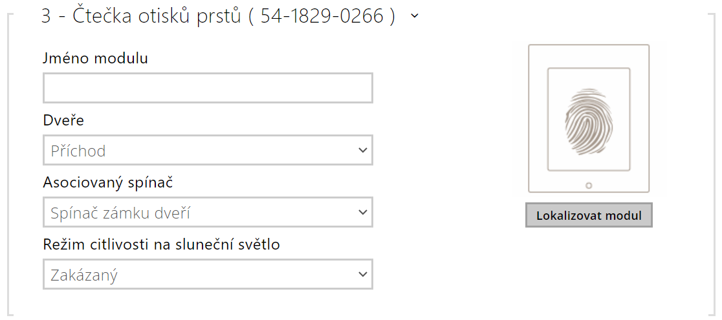Click the arrow of the Příchod combo box
Image resolution: width=722 pixels, height=320 pixels.
(362, 151)
